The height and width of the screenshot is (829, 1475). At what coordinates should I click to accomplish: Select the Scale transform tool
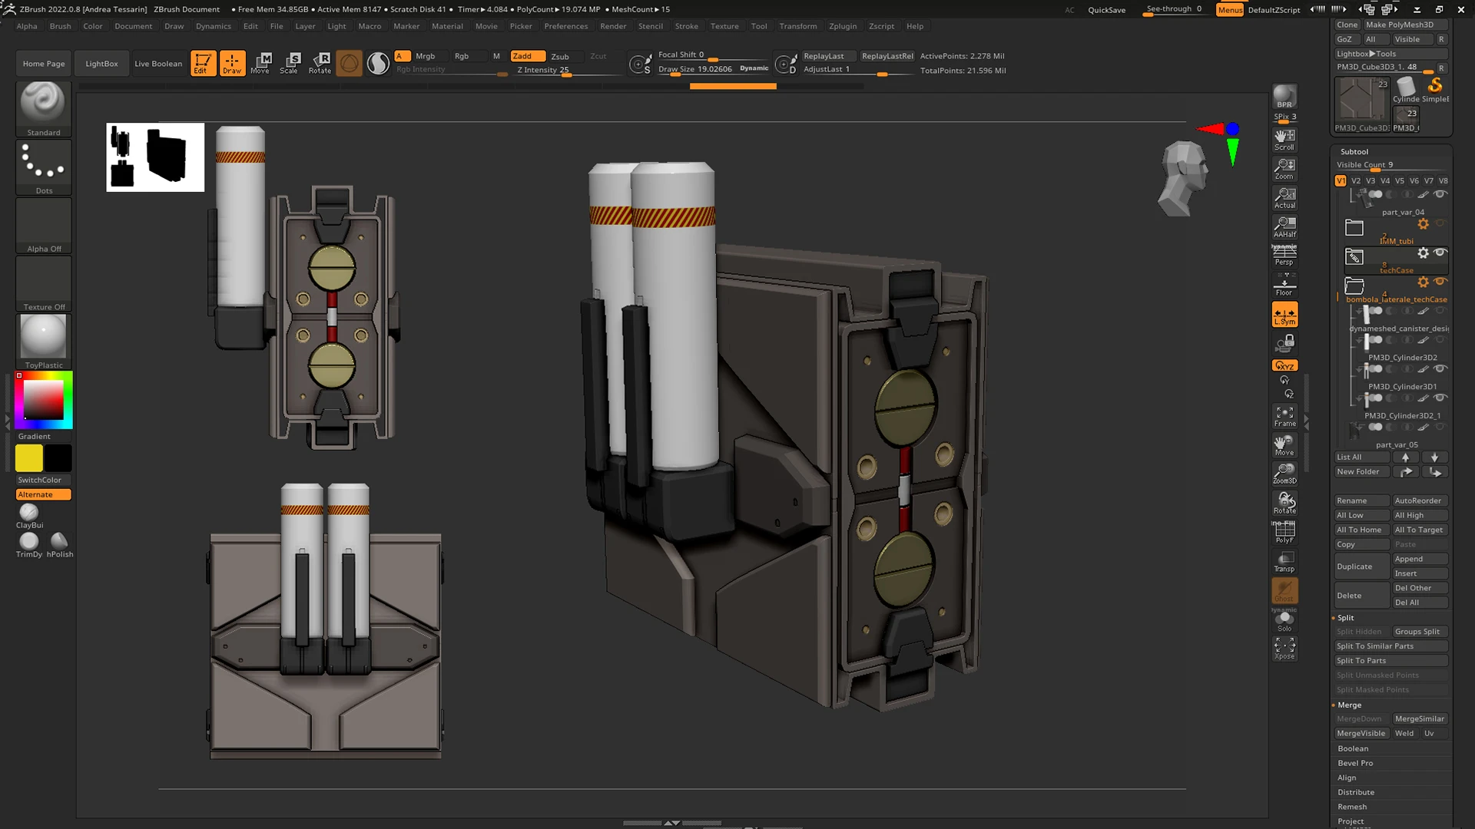(290, 63)
